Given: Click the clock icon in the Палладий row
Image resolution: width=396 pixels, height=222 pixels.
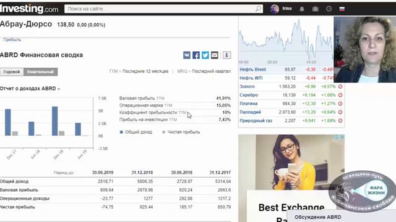Looking at the screenshot, I should click(x=340, y=112).
